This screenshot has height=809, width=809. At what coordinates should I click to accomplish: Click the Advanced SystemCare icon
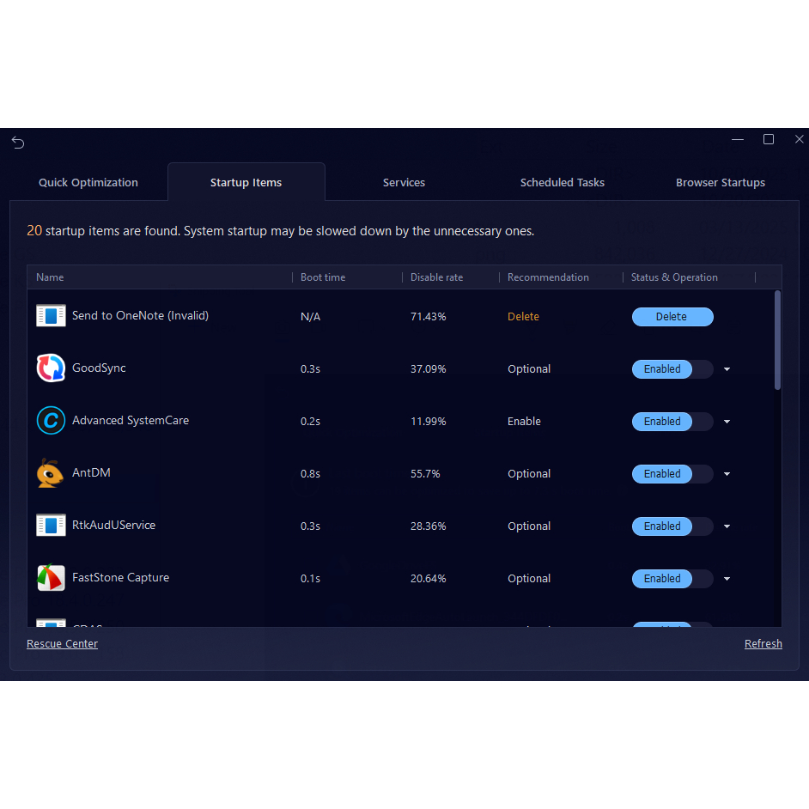pyautogui.click(x=51, y=421)
